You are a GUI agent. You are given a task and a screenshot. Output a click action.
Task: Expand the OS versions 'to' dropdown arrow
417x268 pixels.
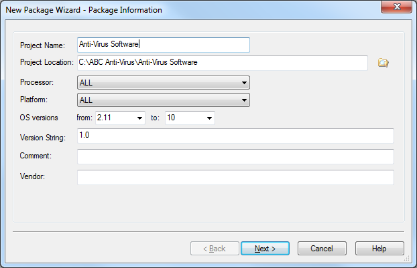209,118
